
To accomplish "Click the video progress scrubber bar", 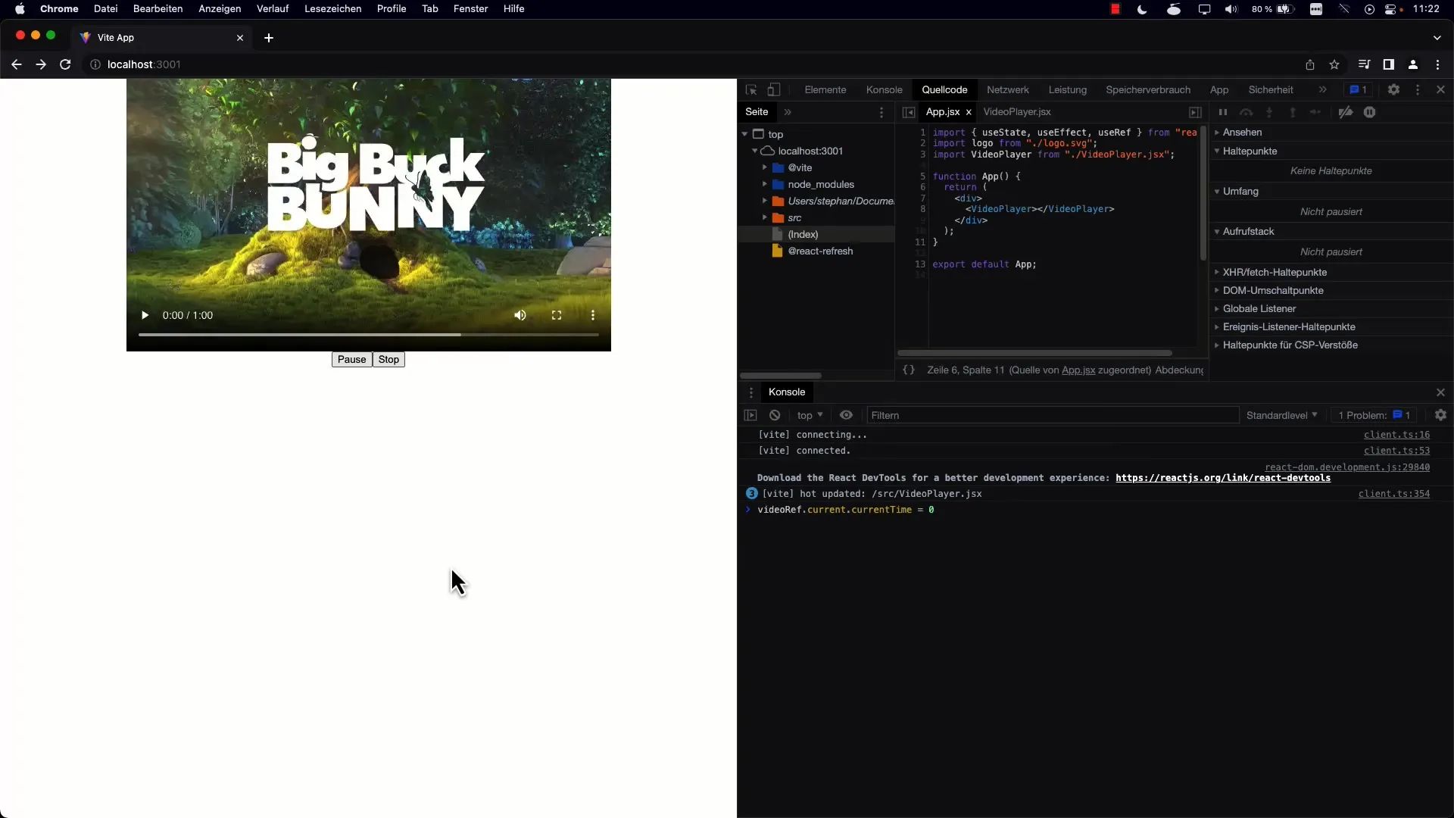I will tap(369, 334).
